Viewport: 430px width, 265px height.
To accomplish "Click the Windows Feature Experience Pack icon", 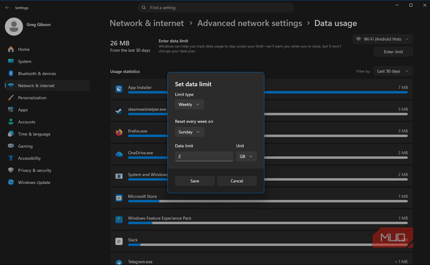I will tap(119, 219).
